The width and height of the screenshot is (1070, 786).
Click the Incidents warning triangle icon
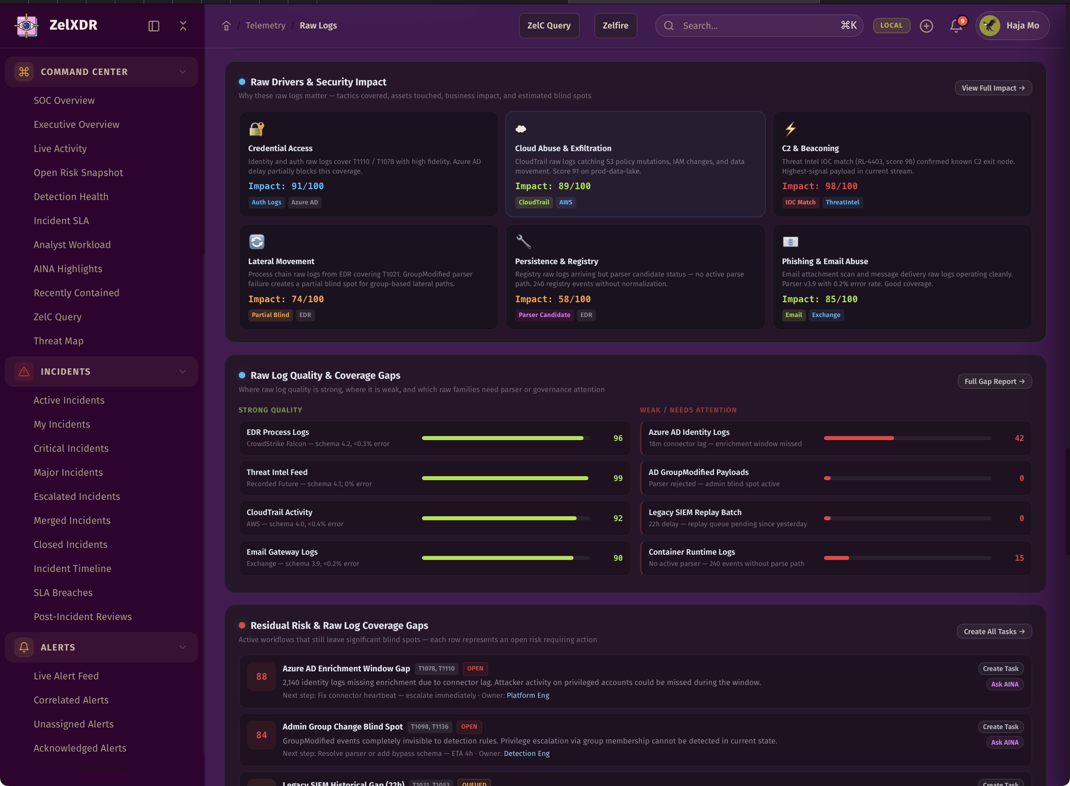point(24,372)
